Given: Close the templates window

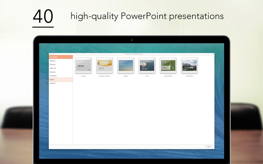Looking at the screenshot, I should (50, 54).
